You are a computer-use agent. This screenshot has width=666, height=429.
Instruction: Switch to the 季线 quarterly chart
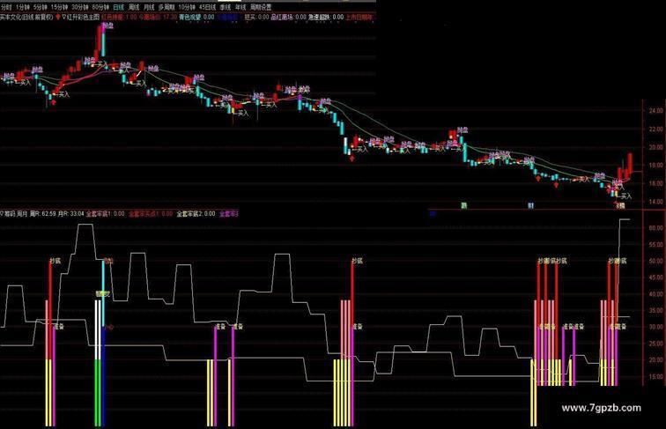(x=226, y=7)
